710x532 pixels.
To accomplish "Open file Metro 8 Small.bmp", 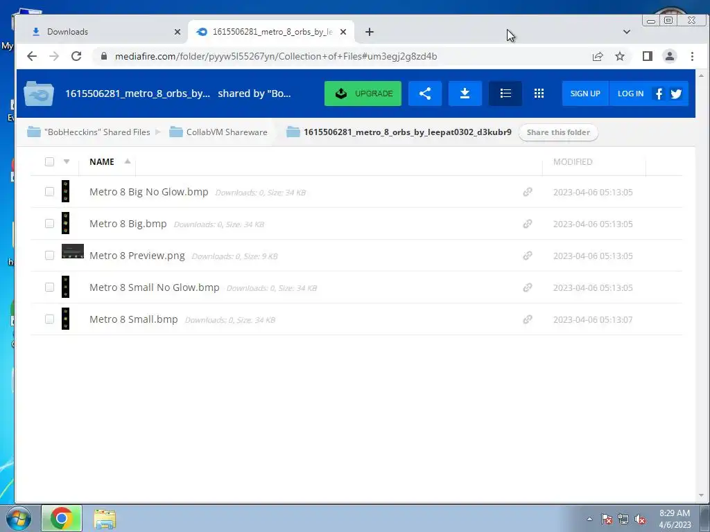I will point(134,319).
